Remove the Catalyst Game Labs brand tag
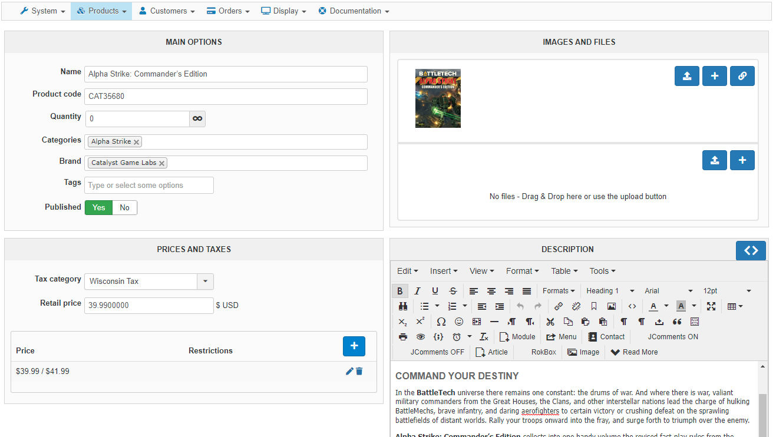 (x=162, y=163)
